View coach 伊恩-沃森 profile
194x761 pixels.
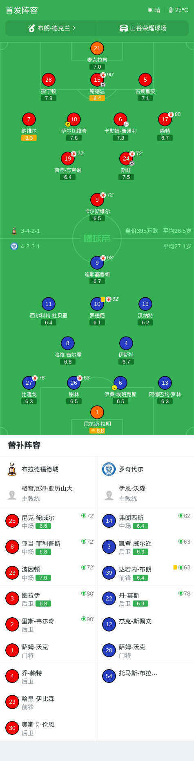145,493
